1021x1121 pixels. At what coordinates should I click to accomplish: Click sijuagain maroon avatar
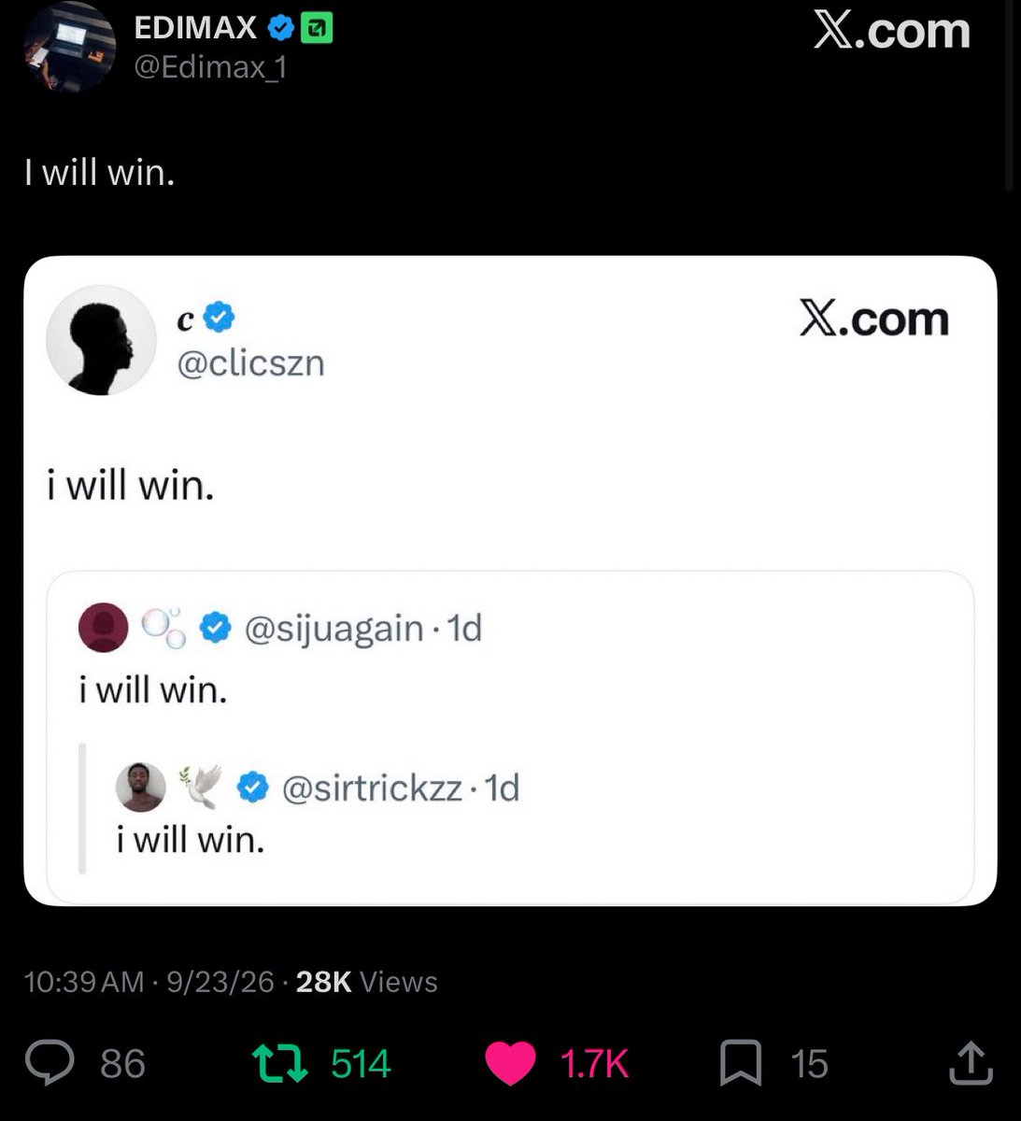pyautogui.click(x=103, y=627)
